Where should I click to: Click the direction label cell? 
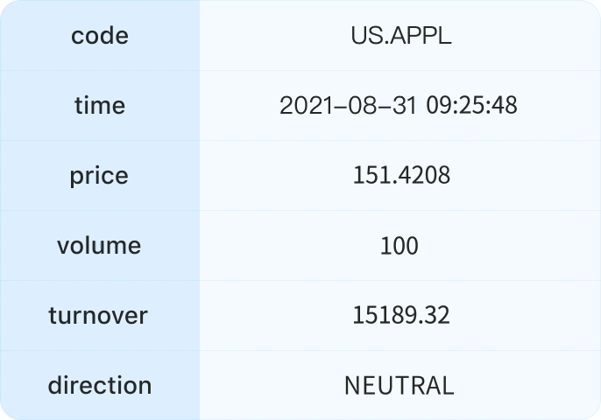(x=100, y=386)
